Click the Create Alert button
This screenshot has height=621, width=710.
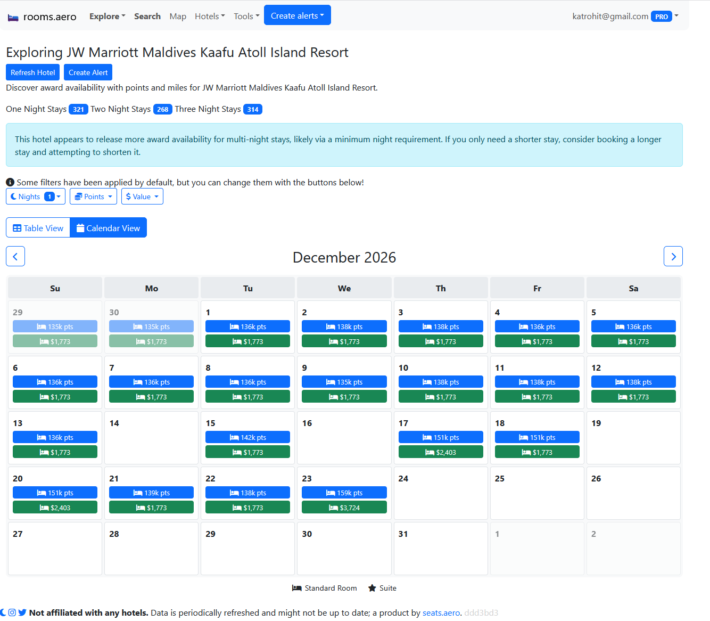coord(88,72)
